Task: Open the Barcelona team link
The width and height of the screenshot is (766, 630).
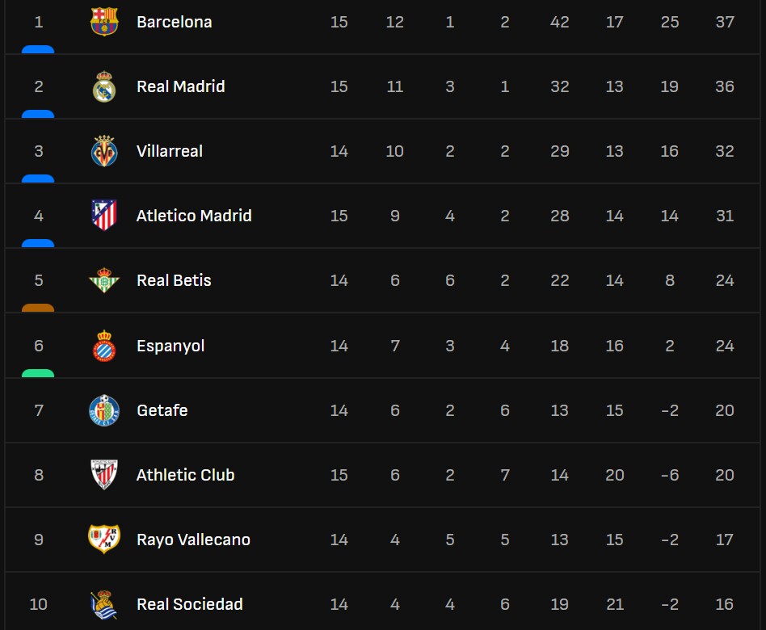Action: click(x=174, y=22)
